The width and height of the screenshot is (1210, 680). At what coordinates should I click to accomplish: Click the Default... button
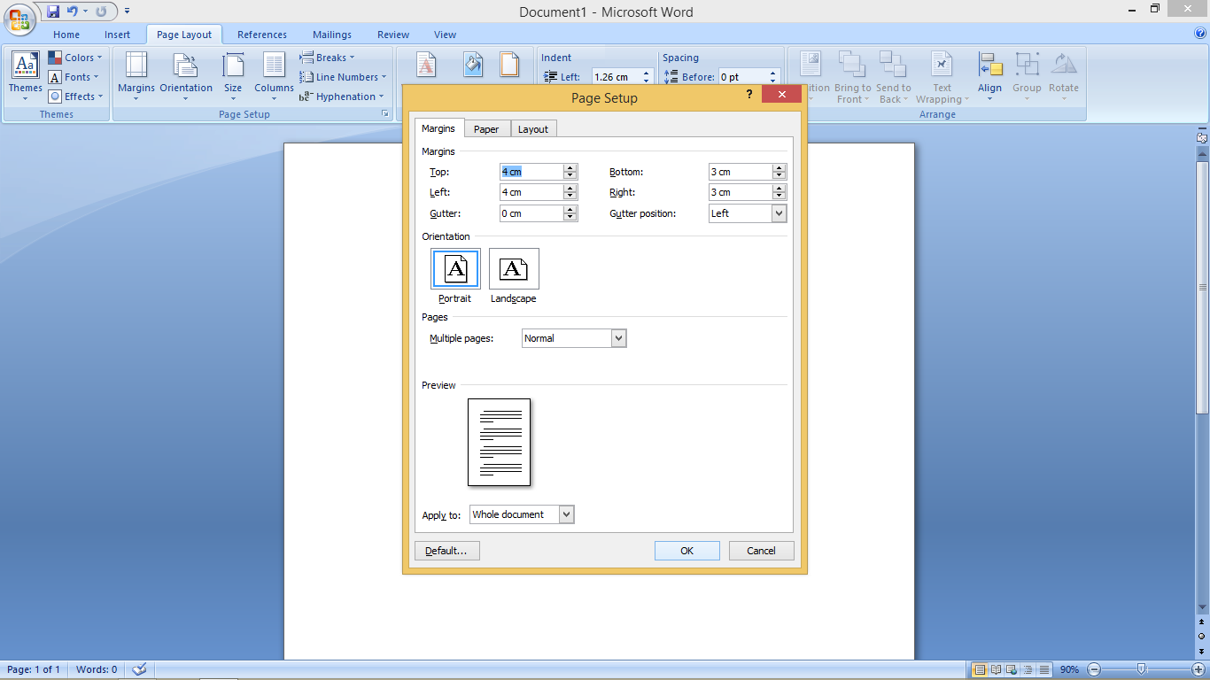pos(446,551)
